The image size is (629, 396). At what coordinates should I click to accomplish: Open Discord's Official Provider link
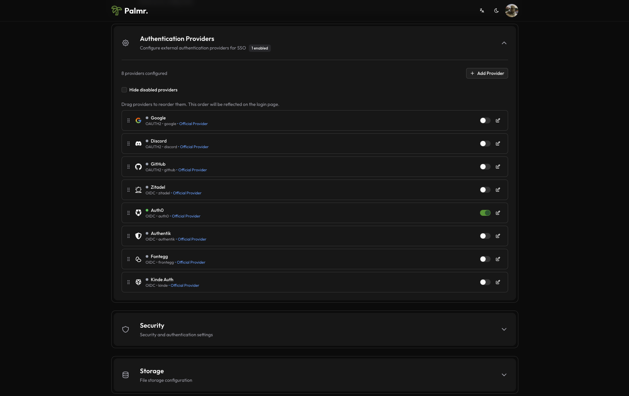[x=194, y=147]
